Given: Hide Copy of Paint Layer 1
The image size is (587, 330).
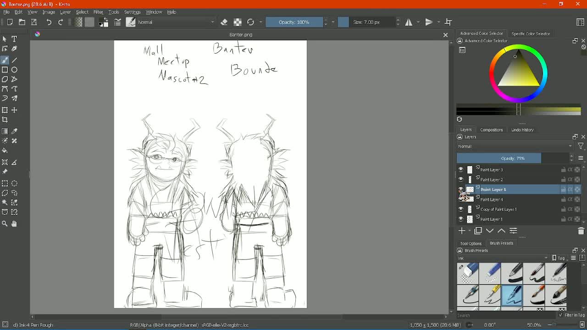Looking at the screenshot, I should pos(461,209).
